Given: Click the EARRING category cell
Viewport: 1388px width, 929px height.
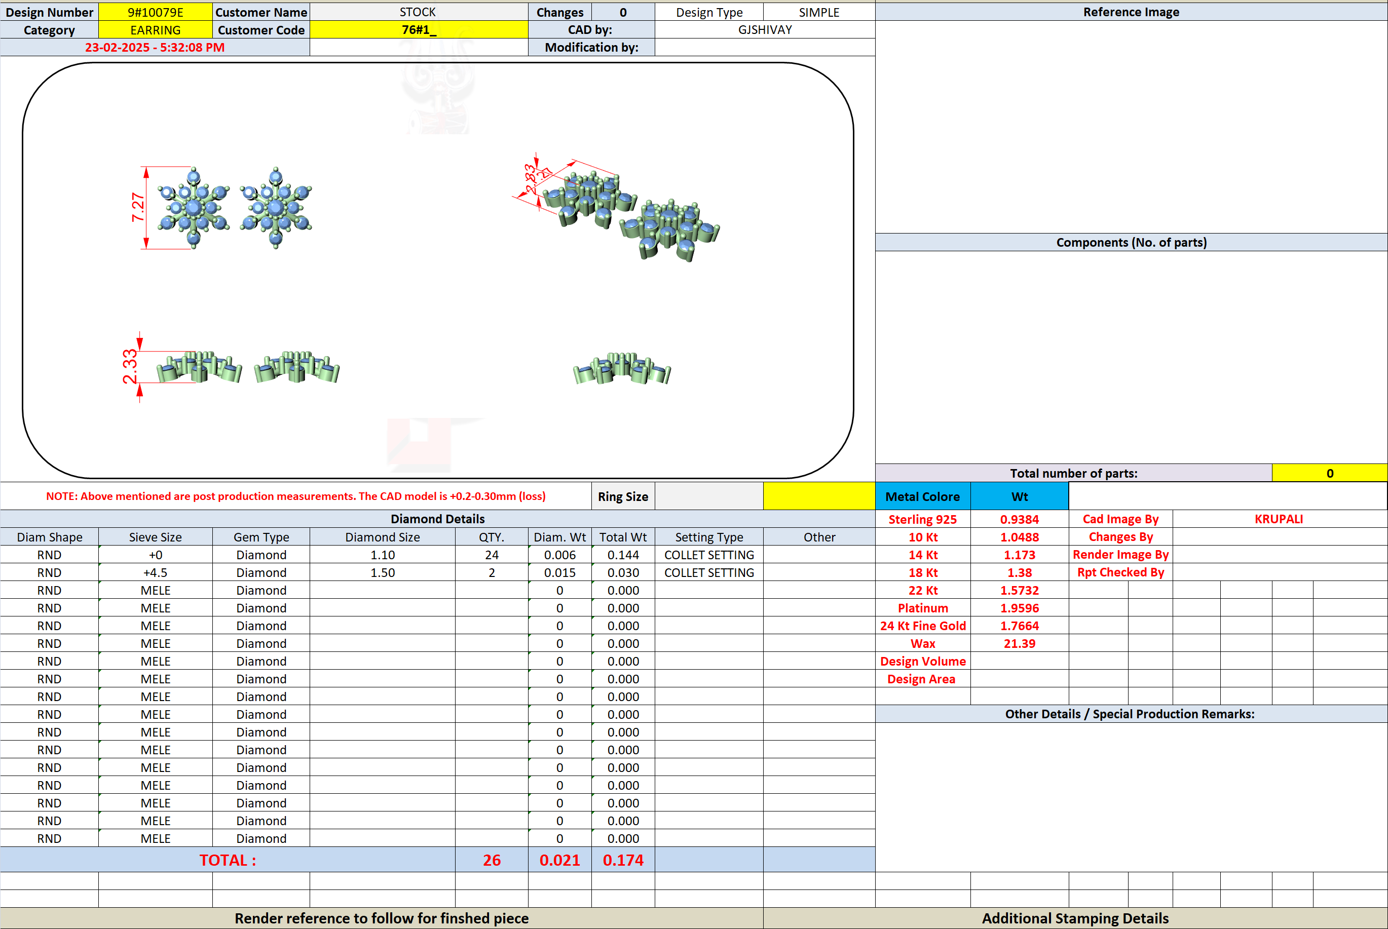Looking at the screenshot, I should pos(155,29).
